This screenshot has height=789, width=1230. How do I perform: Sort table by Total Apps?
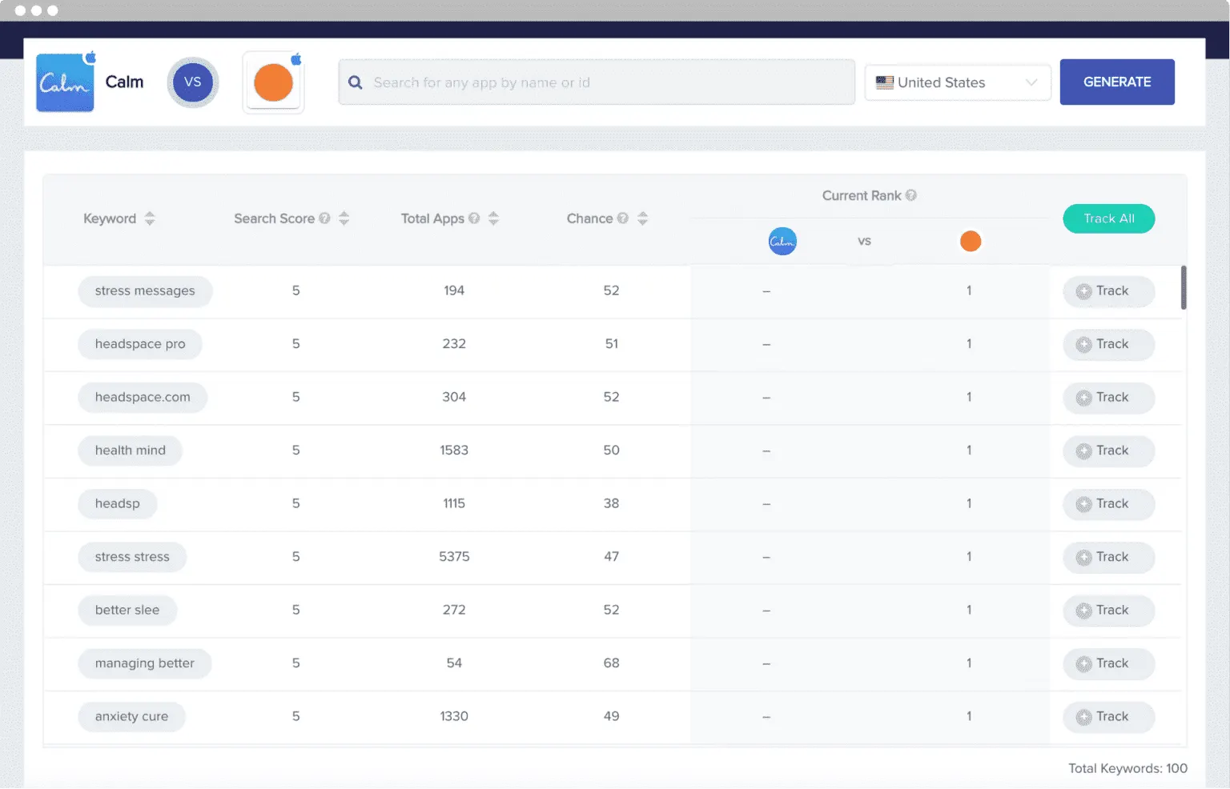(493, 218)
